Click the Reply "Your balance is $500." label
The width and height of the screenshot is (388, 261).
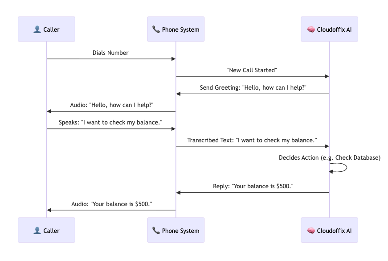253,186
